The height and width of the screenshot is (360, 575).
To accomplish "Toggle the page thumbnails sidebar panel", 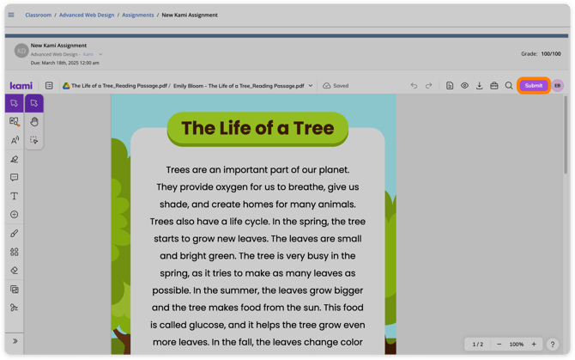I will click(x=49, y=86).
